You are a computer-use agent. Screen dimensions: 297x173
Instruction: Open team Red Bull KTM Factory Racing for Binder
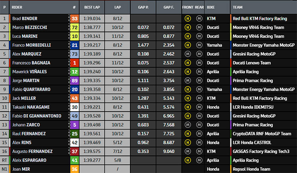pyautogui.click(x=260, y=19)
